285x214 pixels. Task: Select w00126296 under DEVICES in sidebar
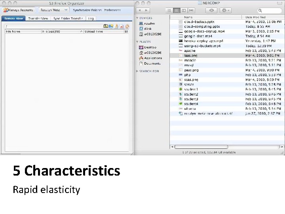(150, 34)
